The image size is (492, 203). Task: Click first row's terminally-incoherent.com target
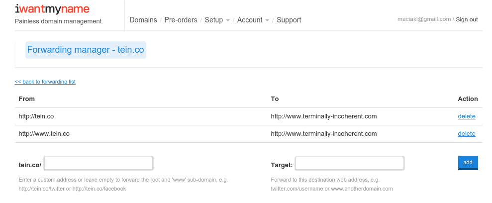[x=323, y=116]
